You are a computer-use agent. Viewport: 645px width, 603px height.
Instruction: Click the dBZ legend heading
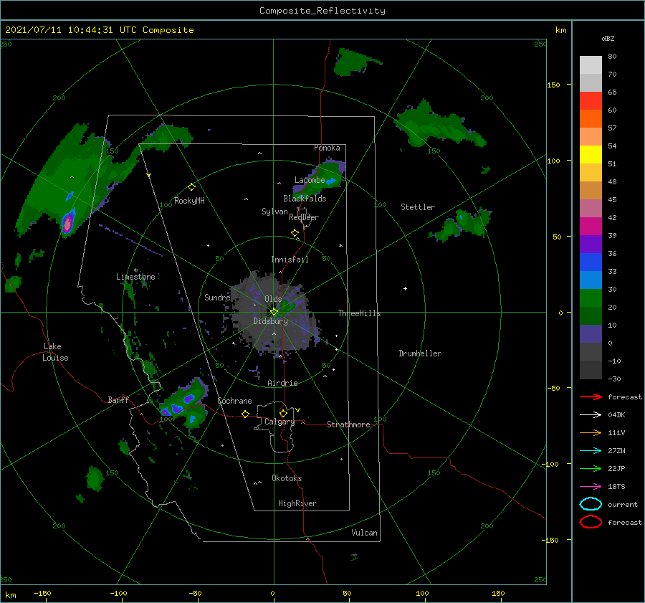pyautogui.click(x=608, y=38)
